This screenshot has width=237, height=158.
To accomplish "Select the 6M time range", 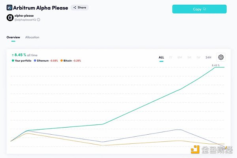I will tap(180, 57).
